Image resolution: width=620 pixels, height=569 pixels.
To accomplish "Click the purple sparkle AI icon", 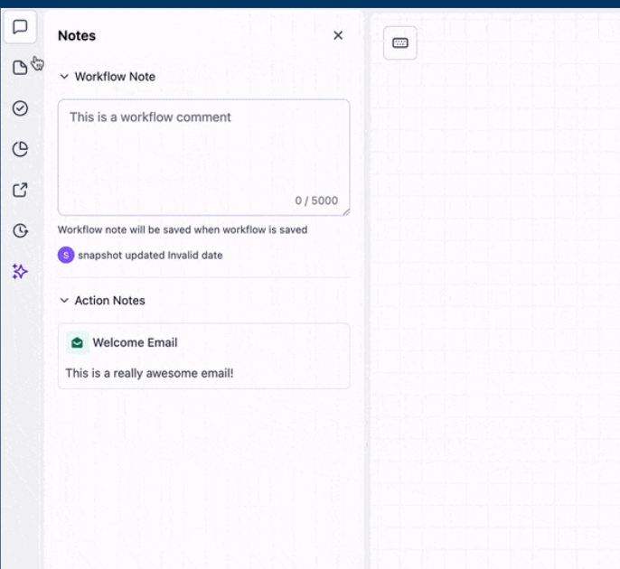I will [20, 271].
